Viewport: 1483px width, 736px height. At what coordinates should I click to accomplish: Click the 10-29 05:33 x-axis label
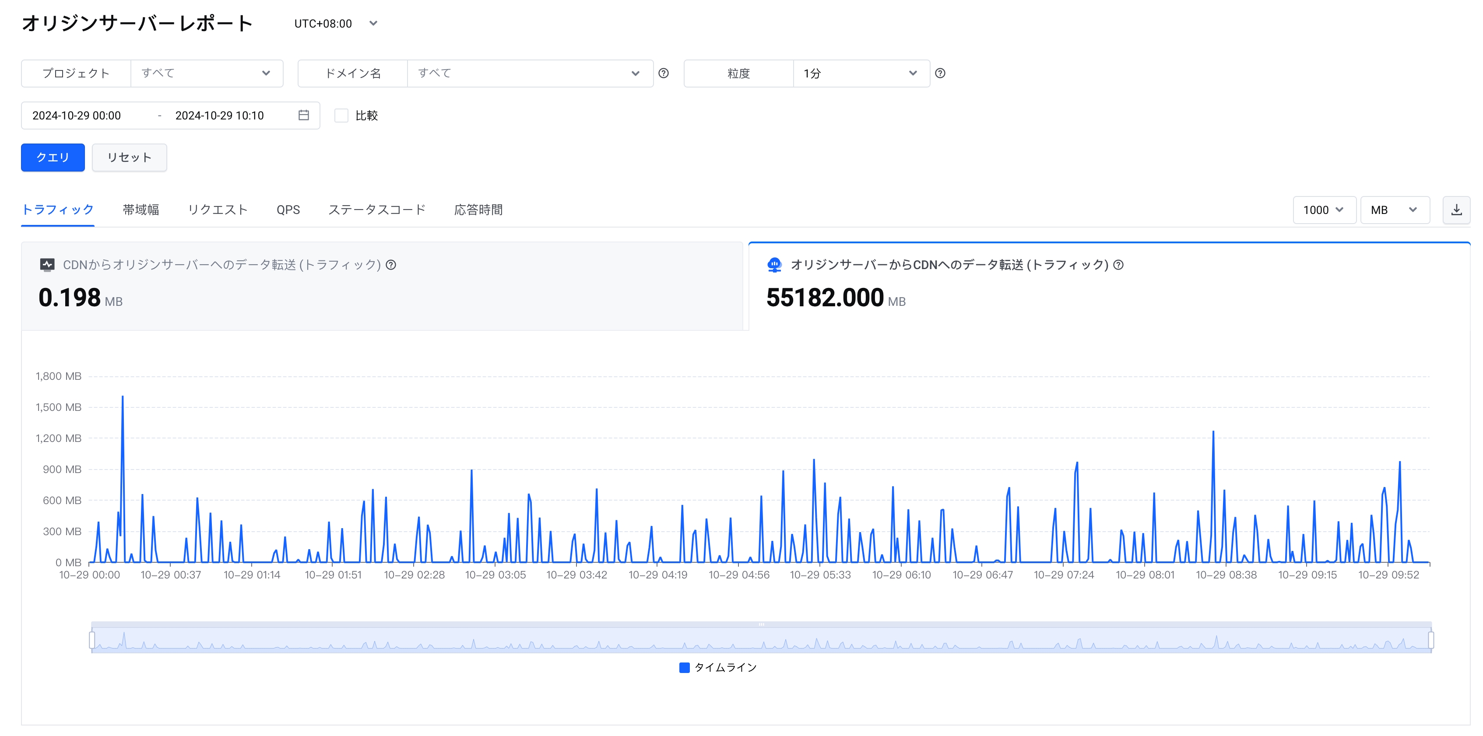point(820,574)
